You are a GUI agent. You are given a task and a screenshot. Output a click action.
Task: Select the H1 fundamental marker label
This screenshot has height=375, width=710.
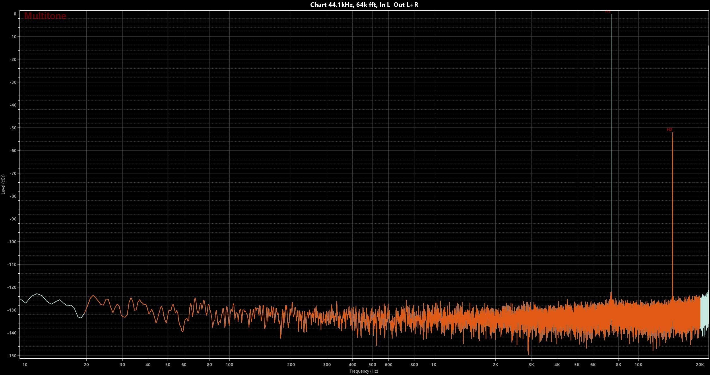pos(608,11)
